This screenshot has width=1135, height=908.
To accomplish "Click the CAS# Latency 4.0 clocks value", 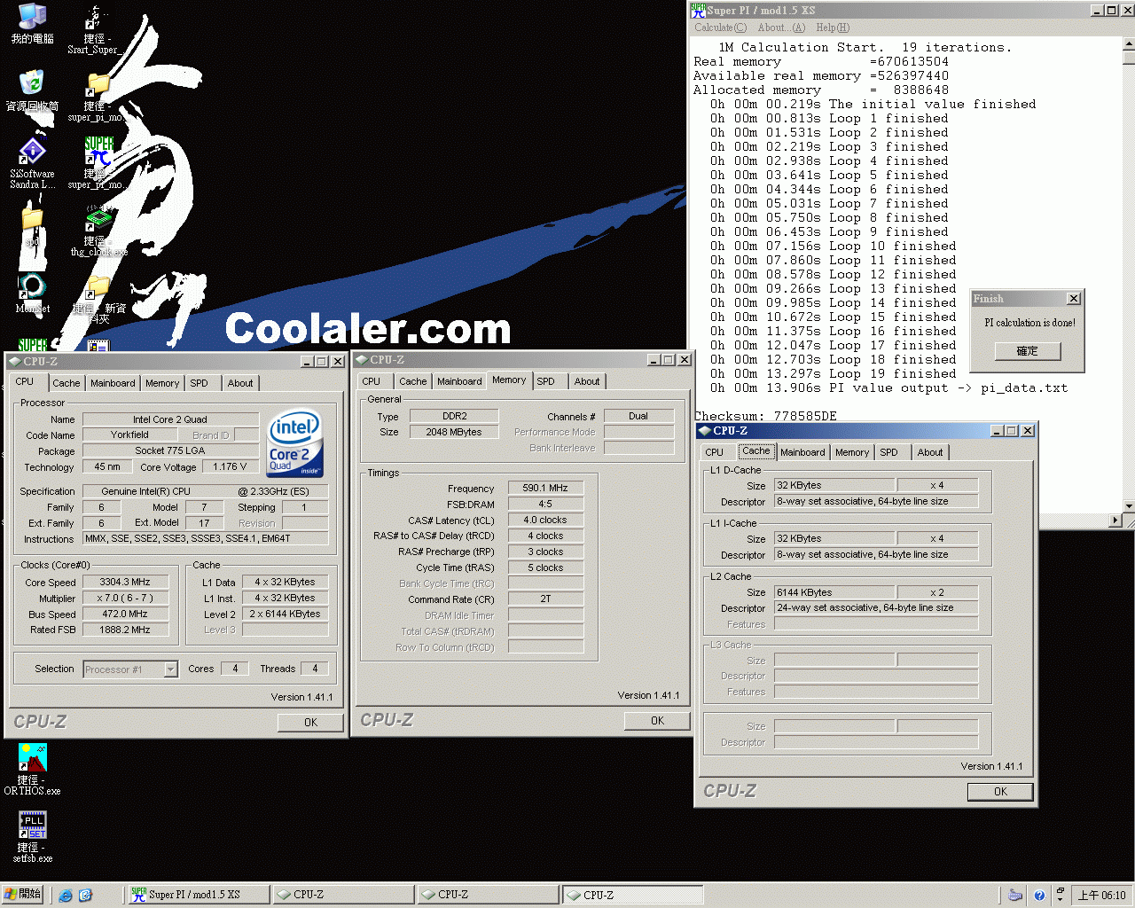I will click(x=545, y=521).
